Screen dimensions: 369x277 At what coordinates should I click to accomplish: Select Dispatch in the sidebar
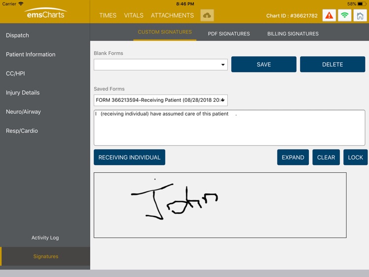click(17, 35)
